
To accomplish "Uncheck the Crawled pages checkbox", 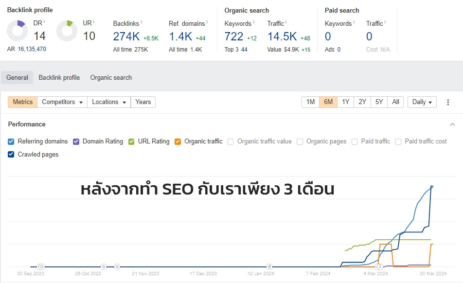I will [x=11, y=154].
